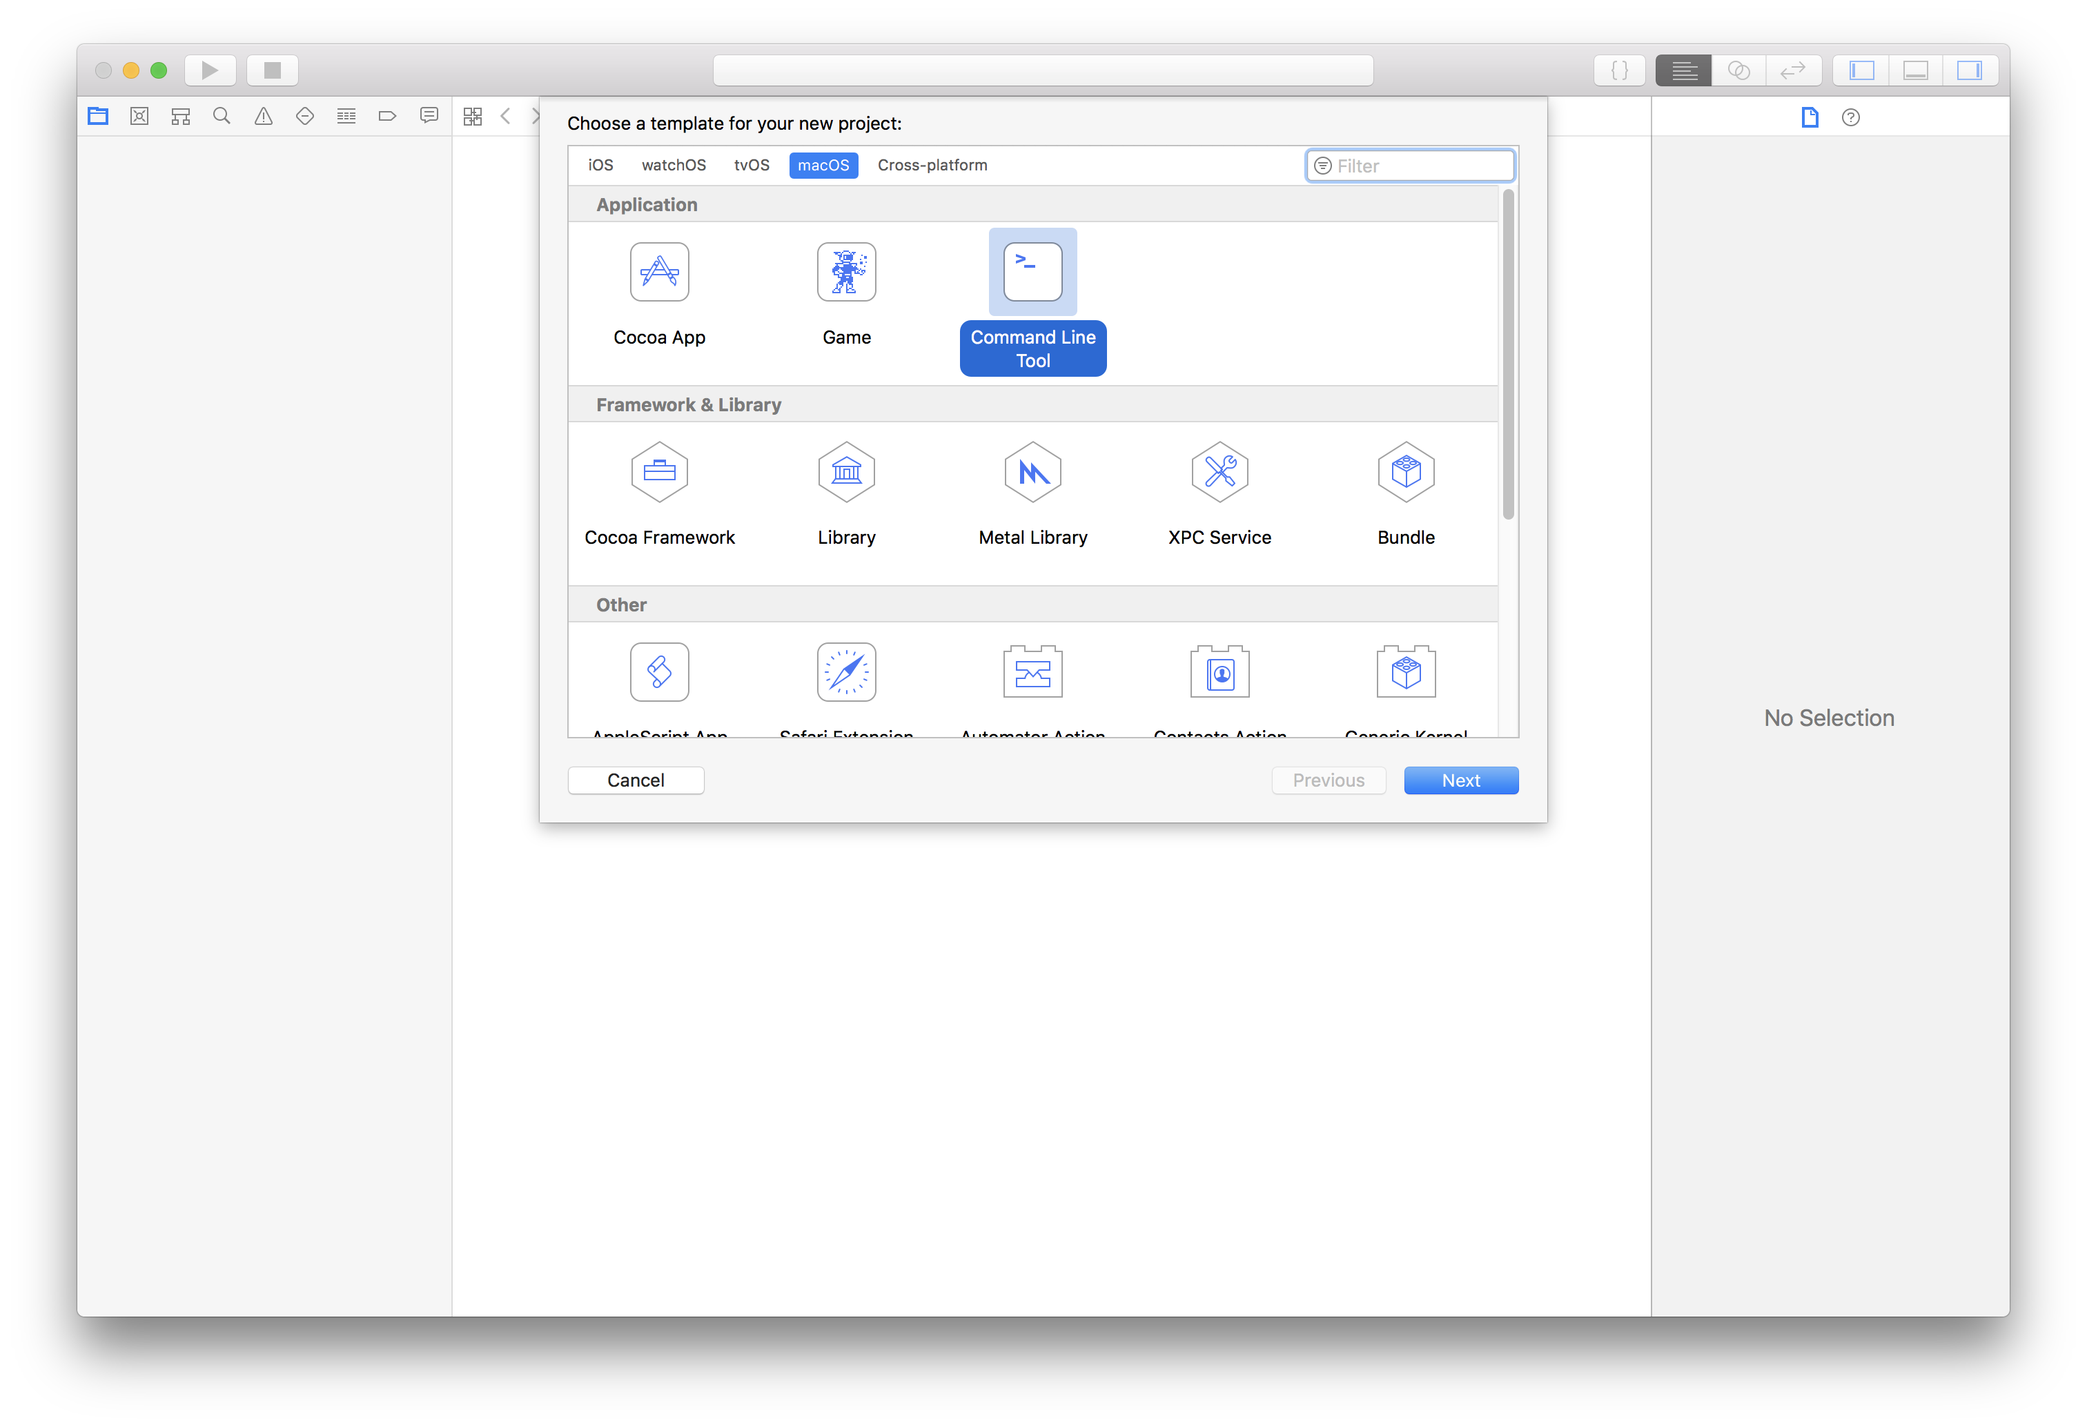The width and height of the screenshot is (2087, 1427).
Task: Toggle the Debug area visibility
Action: [x=1915, y=70]
